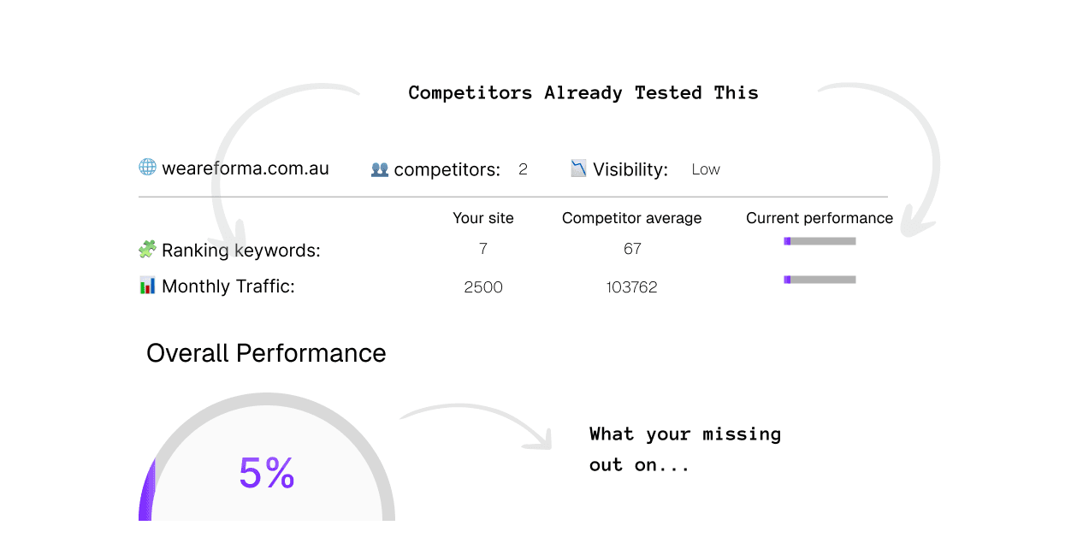Click the bar chart Monthly Traffic icon
Screen dimensions: 1083x549
tap(147, 286)
